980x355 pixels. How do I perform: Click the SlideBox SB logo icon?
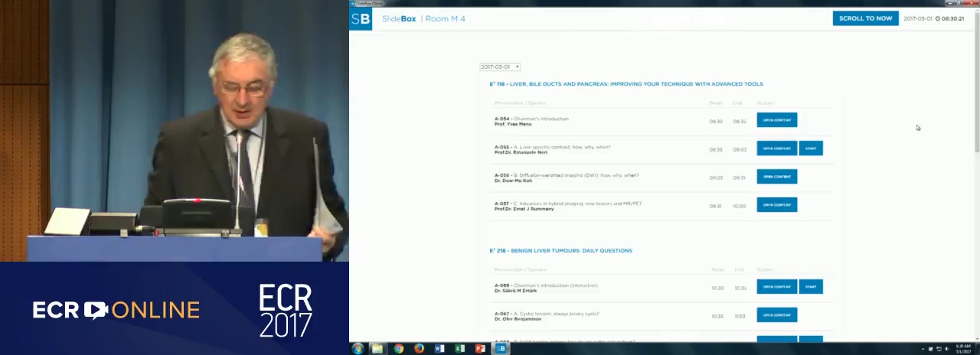click(361, 19)
